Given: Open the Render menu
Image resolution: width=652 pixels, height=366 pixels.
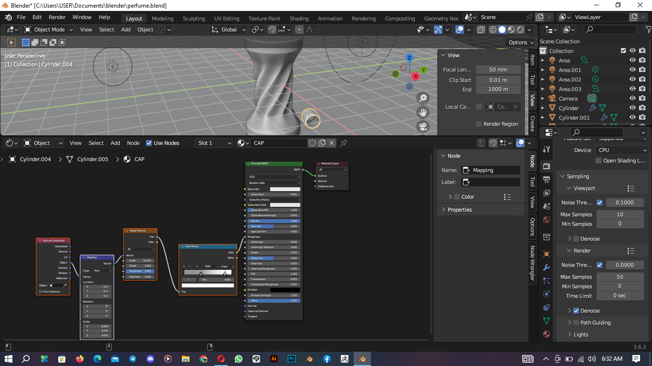Looking at the screenshot, I should pos(57,17).
